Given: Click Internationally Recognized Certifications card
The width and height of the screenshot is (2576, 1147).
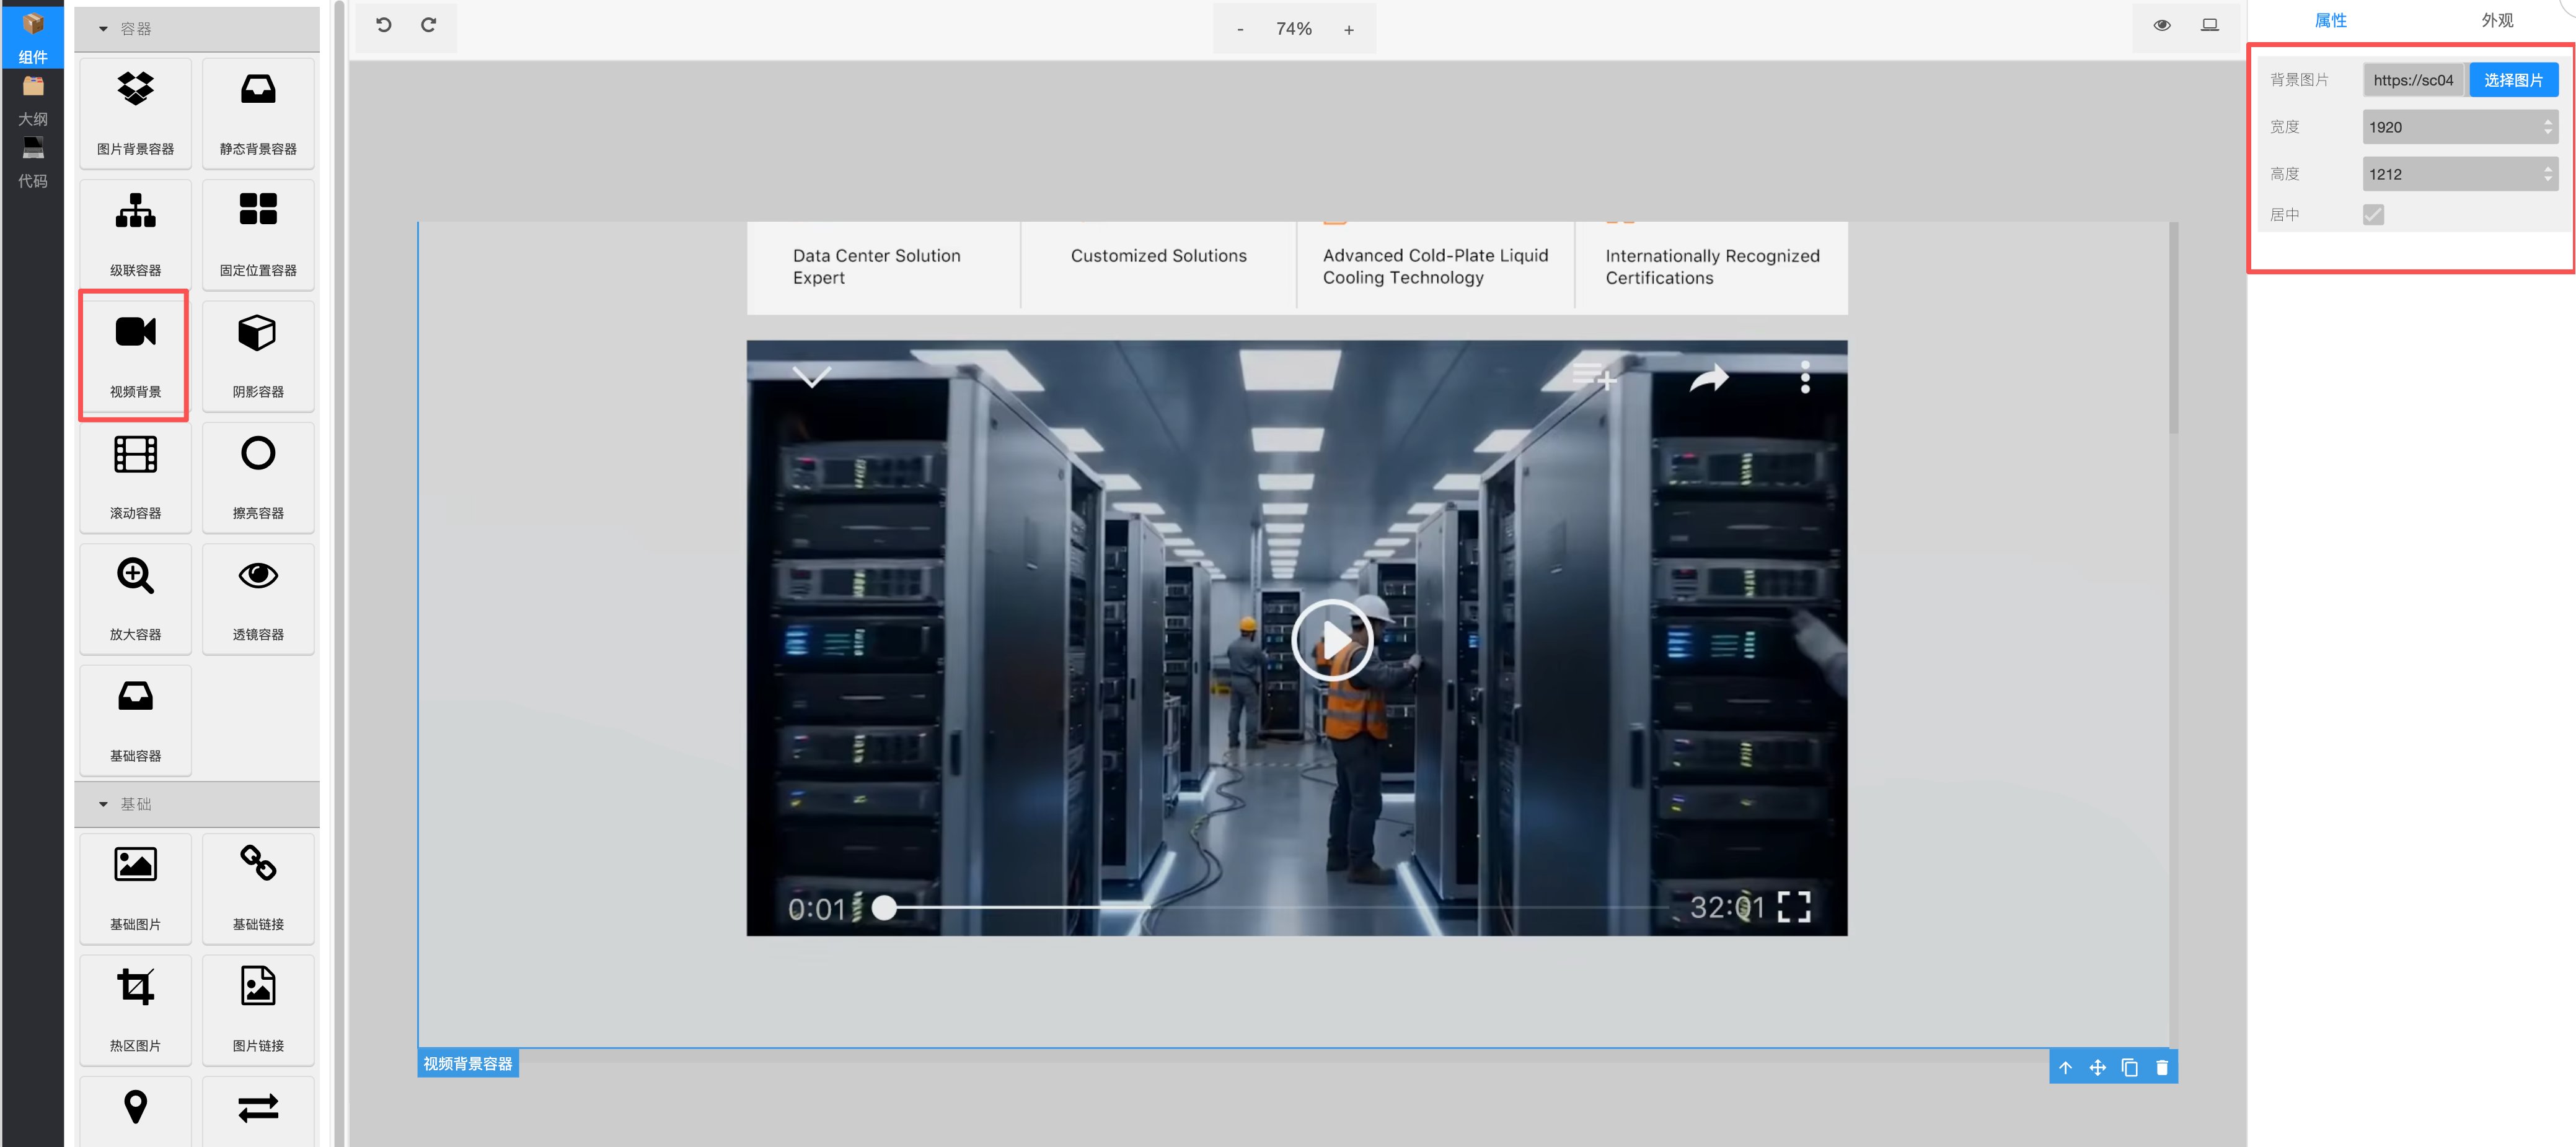Looking at the screenshot, I should [x=1711, y=267].
